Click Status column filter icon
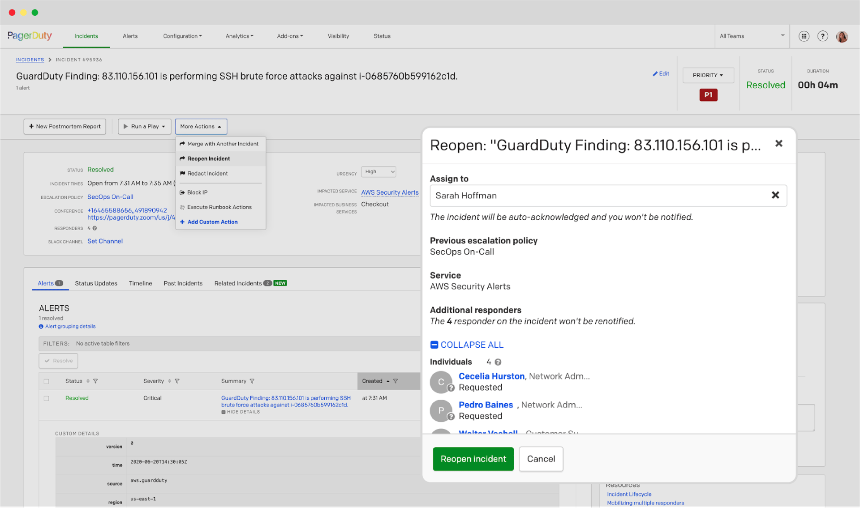Viewport: 860px width, 508px height. (x=95, y=381)
